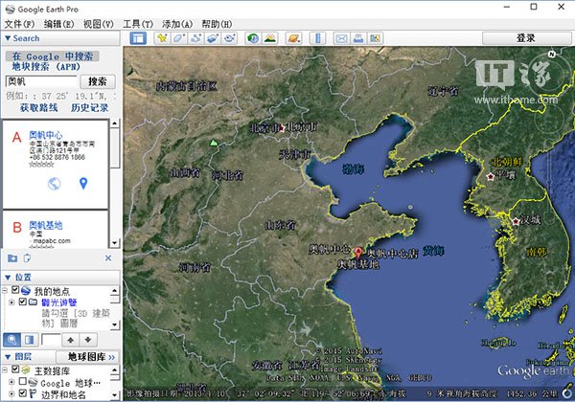View current location in Google Maps icon
This screenshot has height=402, width=575.
(x=375, y=38)
